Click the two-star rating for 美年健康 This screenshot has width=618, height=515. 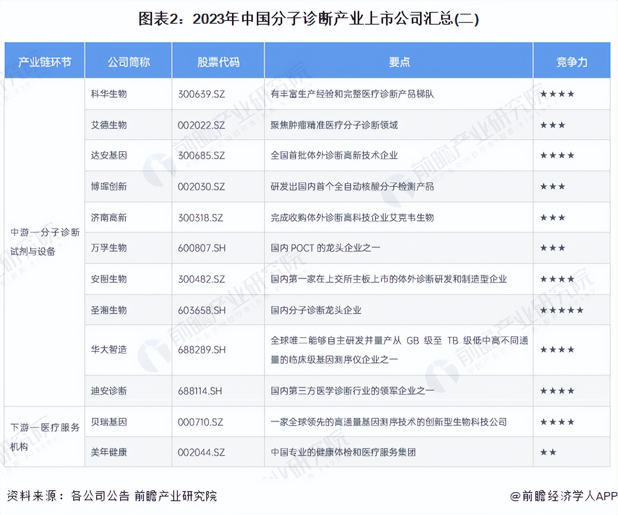tap(548, 452)
